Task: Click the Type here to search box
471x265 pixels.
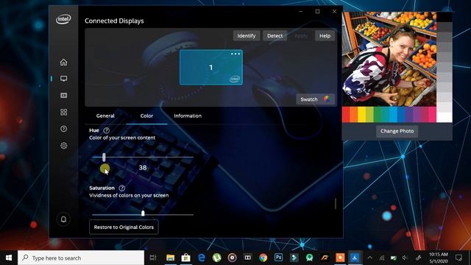Action: [81, 258]
